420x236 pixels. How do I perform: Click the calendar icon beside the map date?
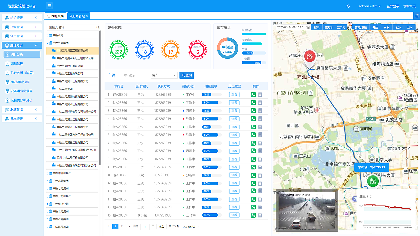click(307, 28)
